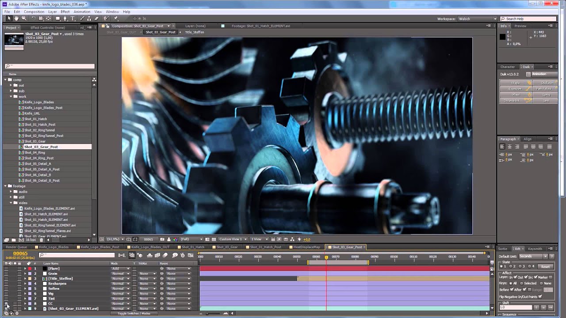Viewport: 566px width, 318px height.
Task: Select the Pan Behind anchor point tool
Action: pyautogui.click(x=48, y=19)
